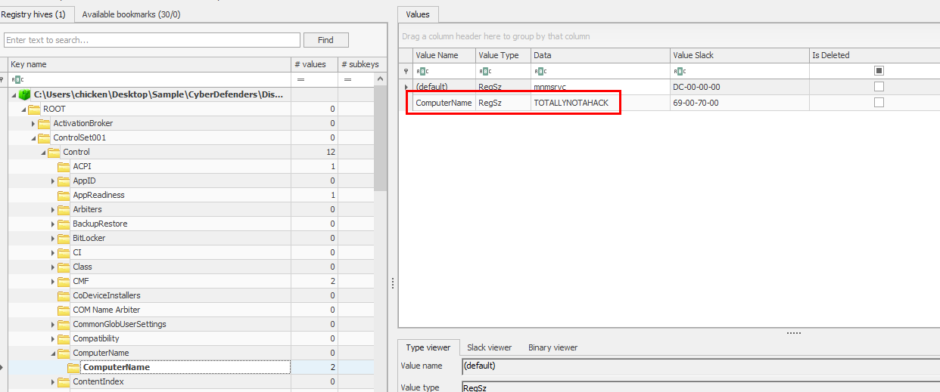
Task: Sort by Is Deleted column header
Action: pos(874,55)
